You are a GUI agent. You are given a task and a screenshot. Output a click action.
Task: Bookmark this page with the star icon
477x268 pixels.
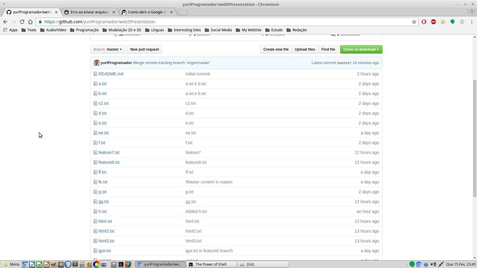(x=414, y=22)
